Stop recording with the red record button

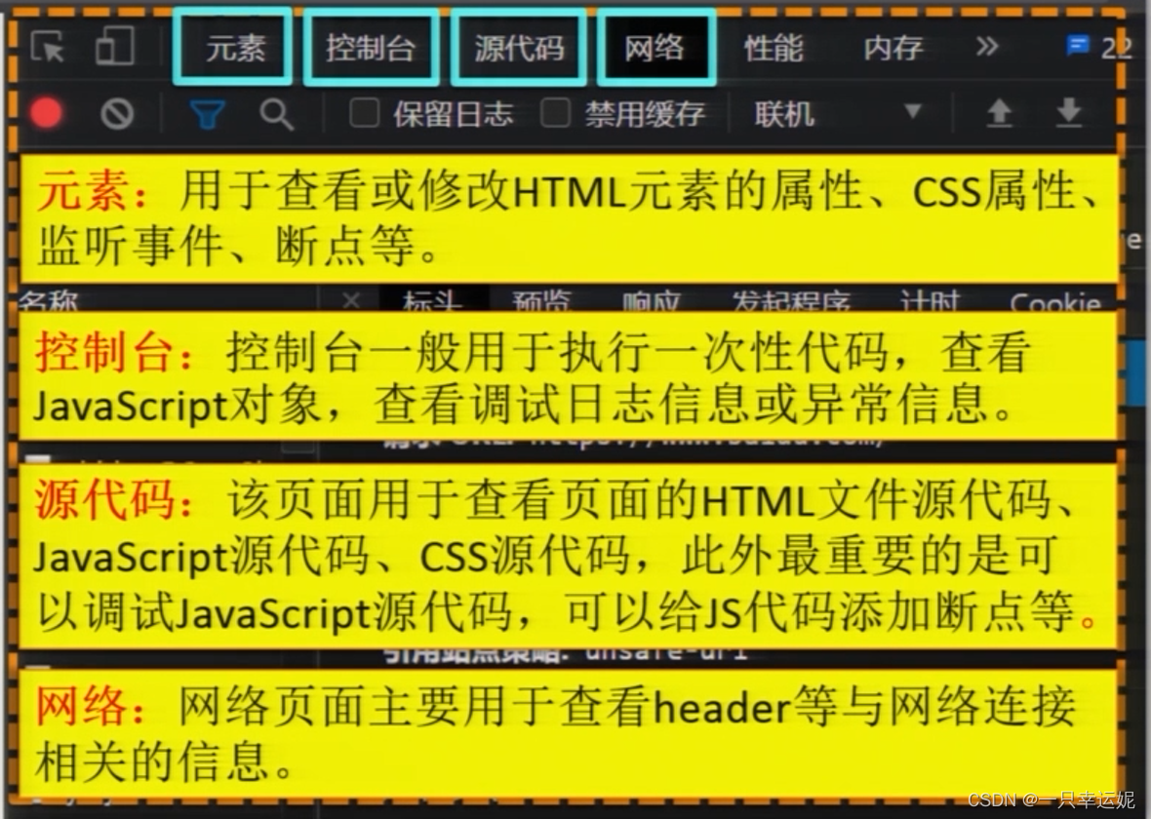pyautogui.click(x=44, y=113)
